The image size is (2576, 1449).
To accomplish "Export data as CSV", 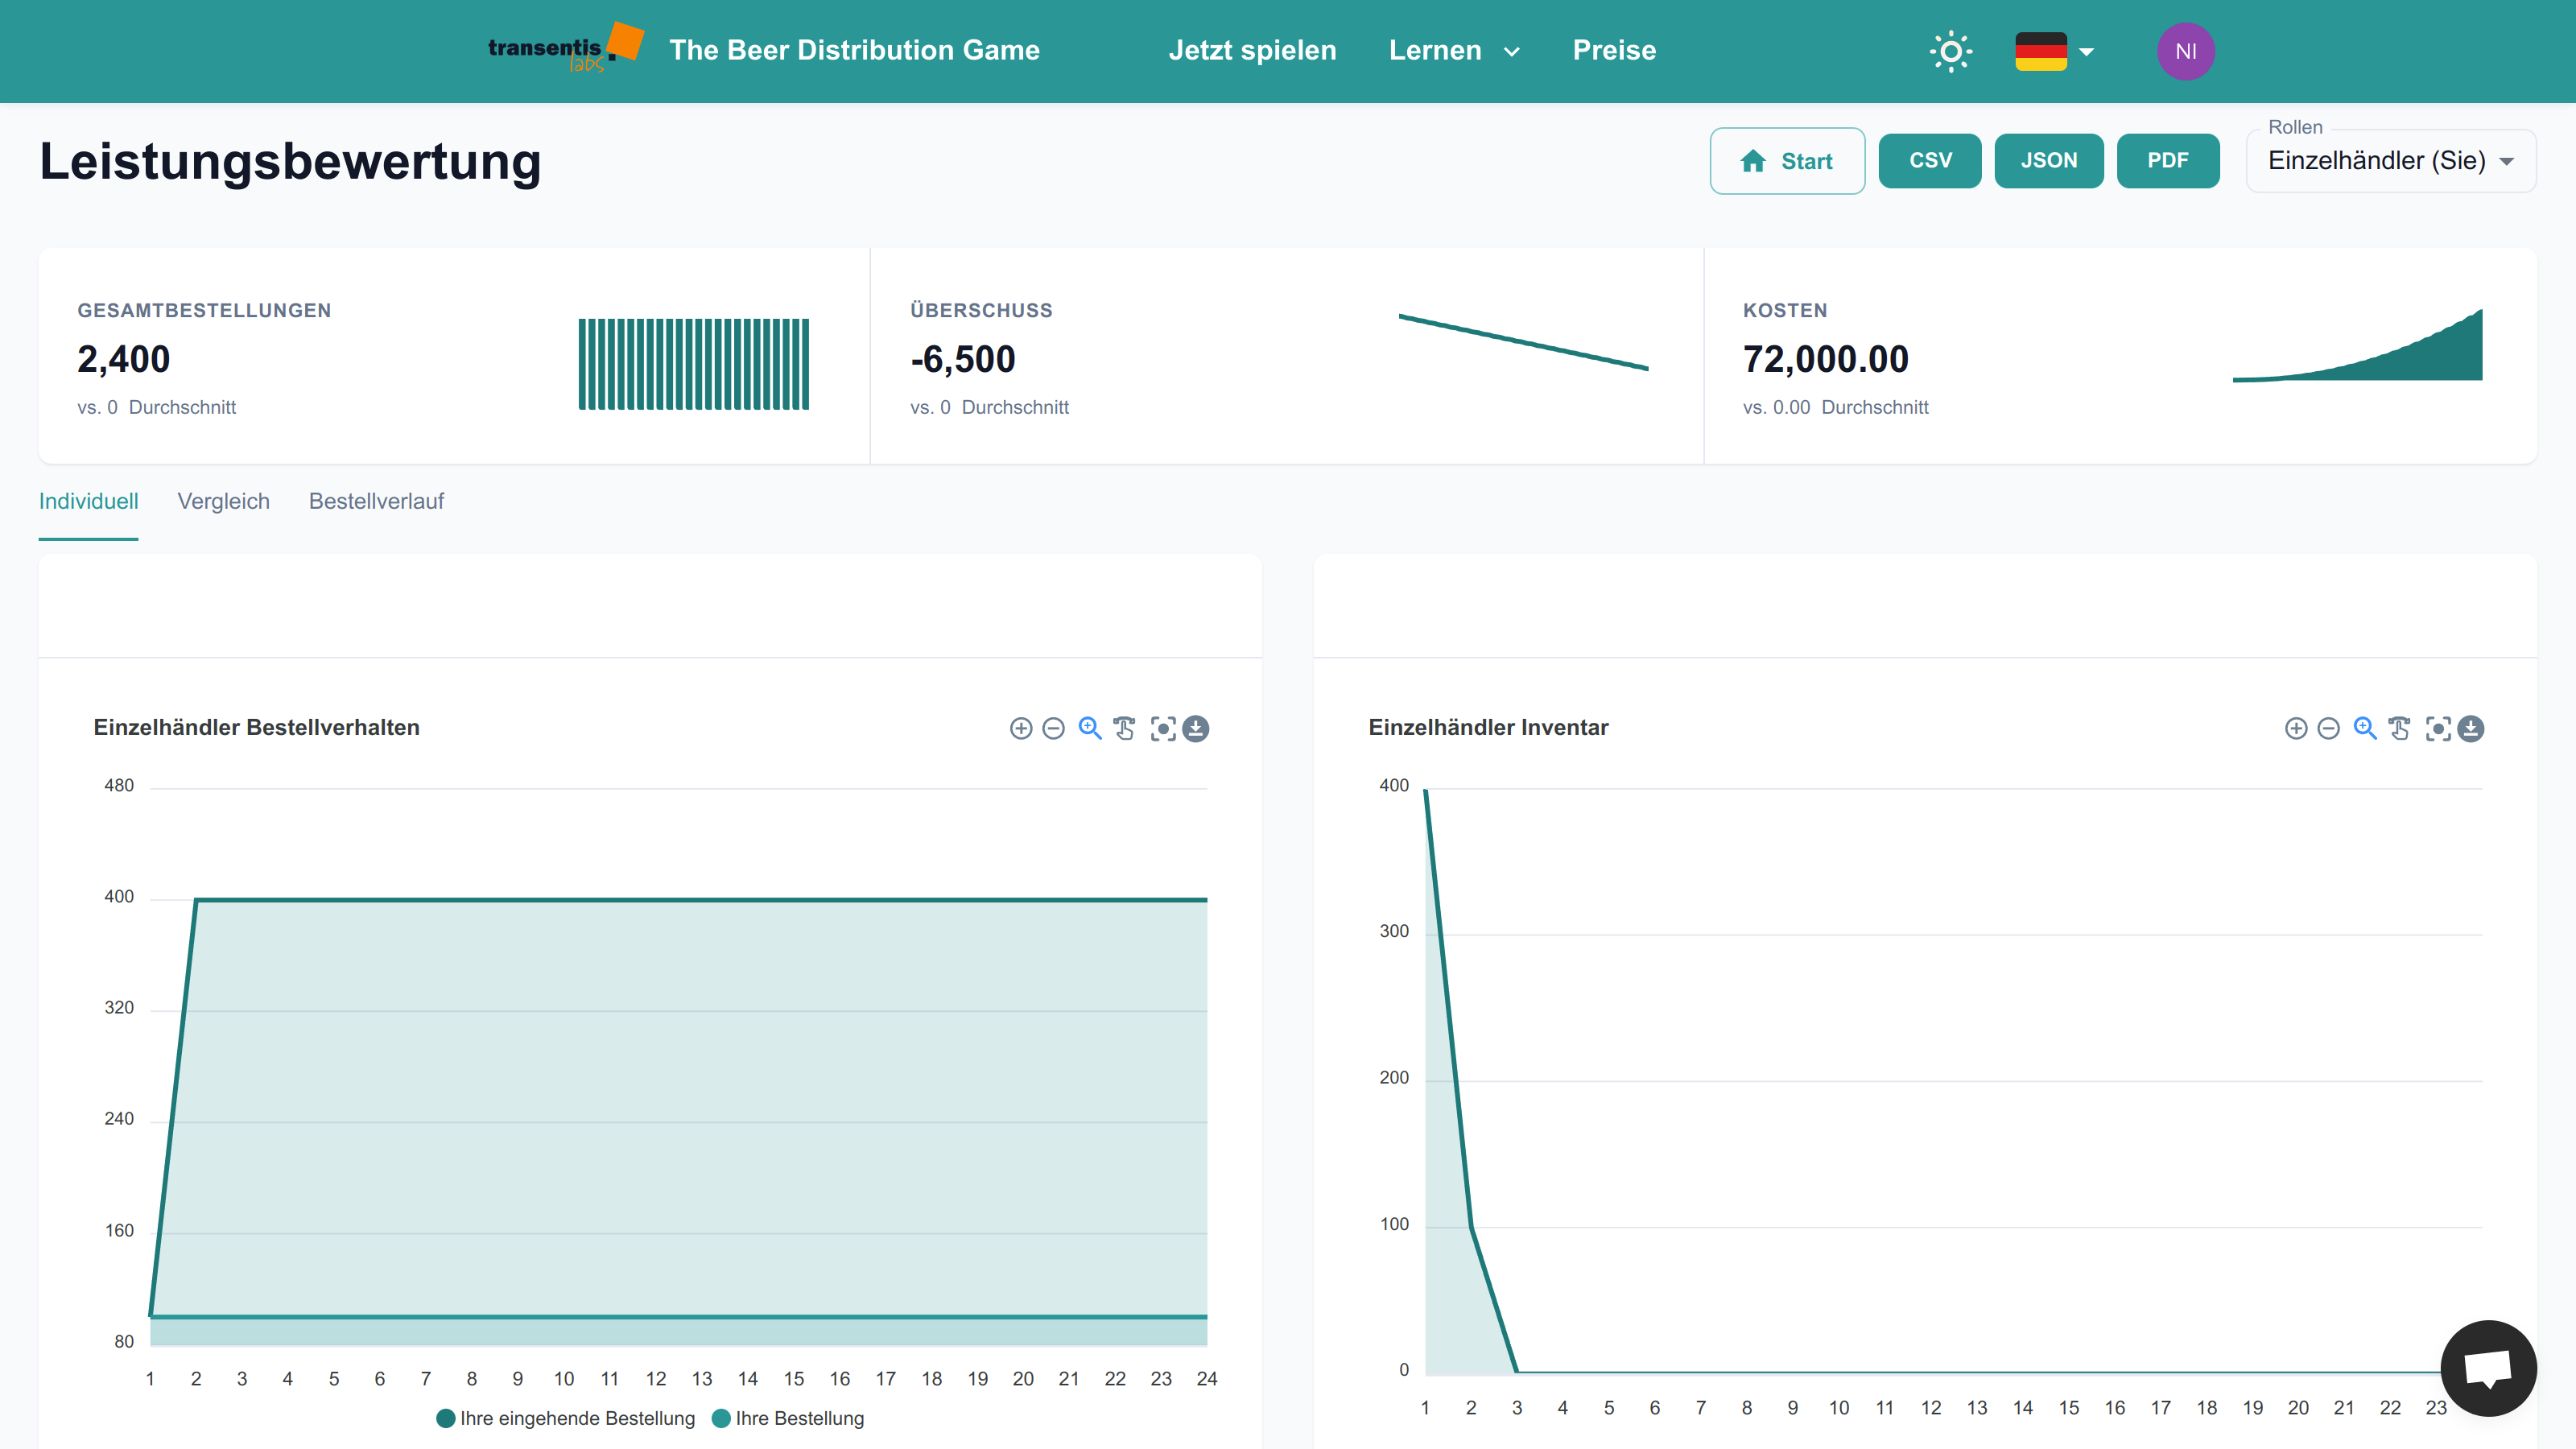I will coord(1929,160).
